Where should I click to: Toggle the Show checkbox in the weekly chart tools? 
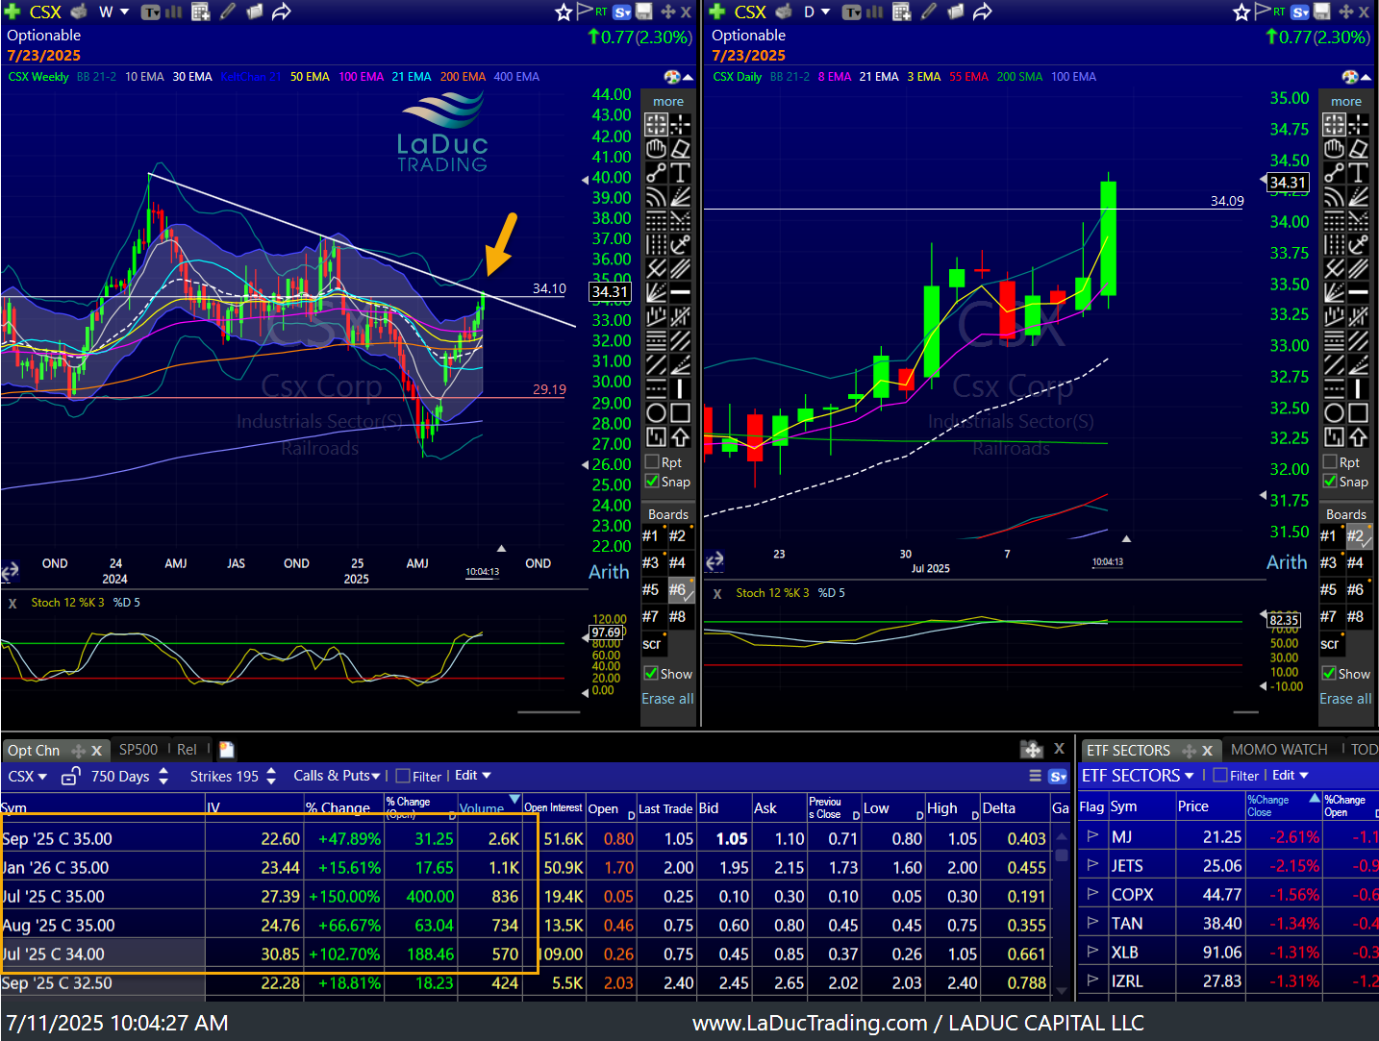pyautogui.click(x=652, y=674)
